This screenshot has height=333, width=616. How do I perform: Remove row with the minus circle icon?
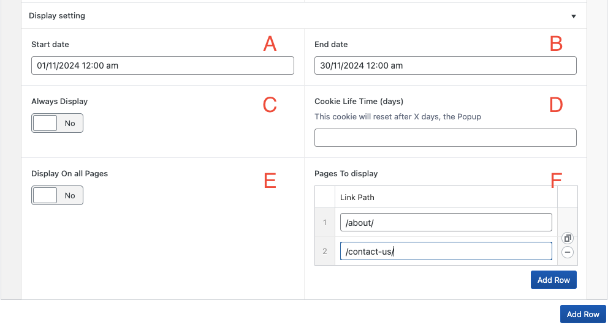(x=568, y=252)
